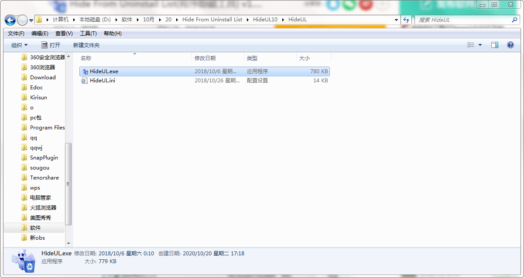The height and width of the screenshot is (278, 524).
Task: Select the Download folder in tree
Action: 38,77
